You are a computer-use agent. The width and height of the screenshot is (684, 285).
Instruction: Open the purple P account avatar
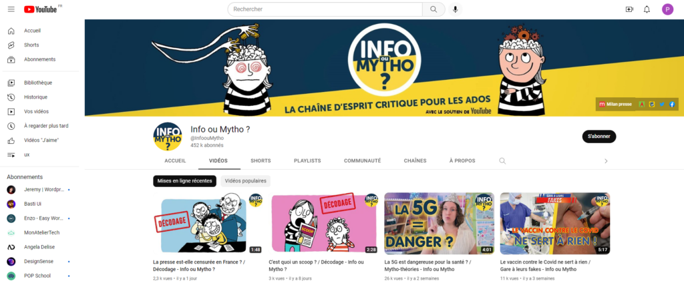coord(667,9)
